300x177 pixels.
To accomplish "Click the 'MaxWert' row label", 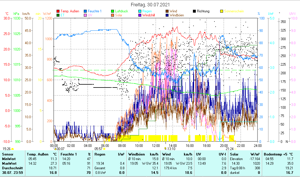I will click(9, 164).
